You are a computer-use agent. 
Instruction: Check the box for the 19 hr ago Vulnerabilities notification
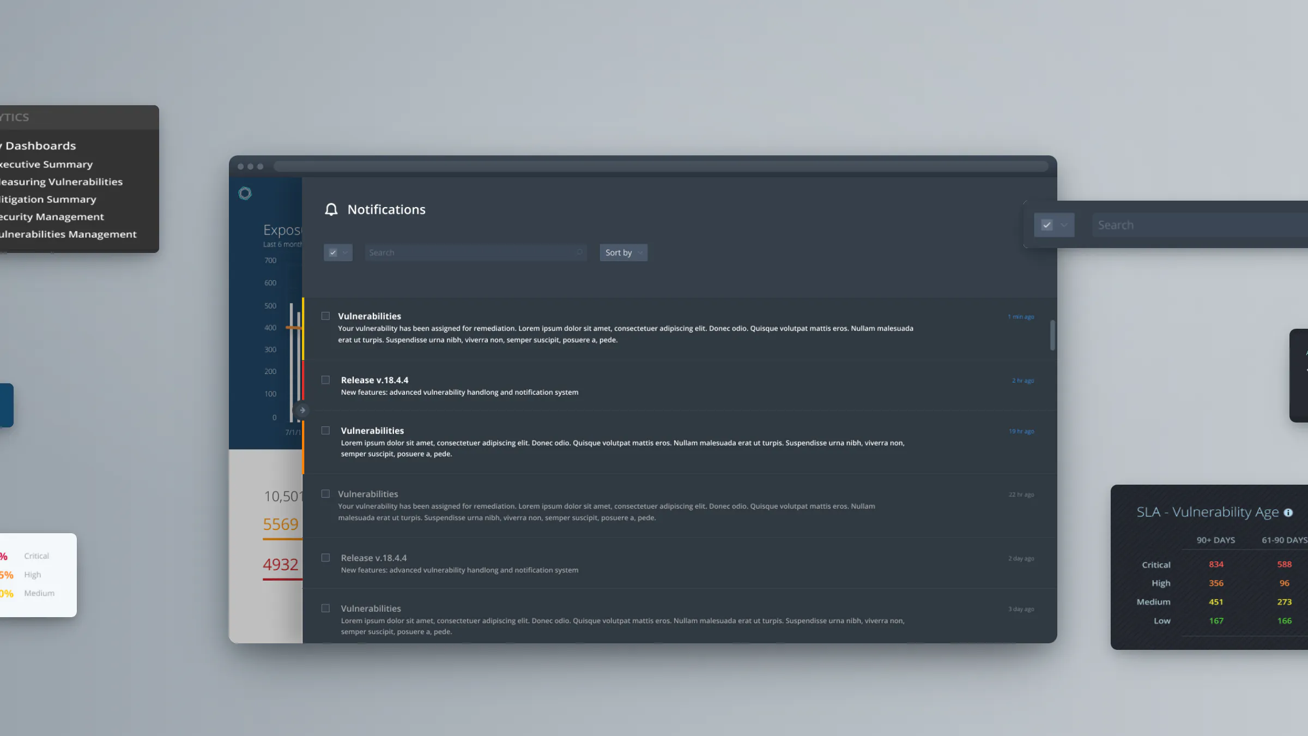pos(325,430)
